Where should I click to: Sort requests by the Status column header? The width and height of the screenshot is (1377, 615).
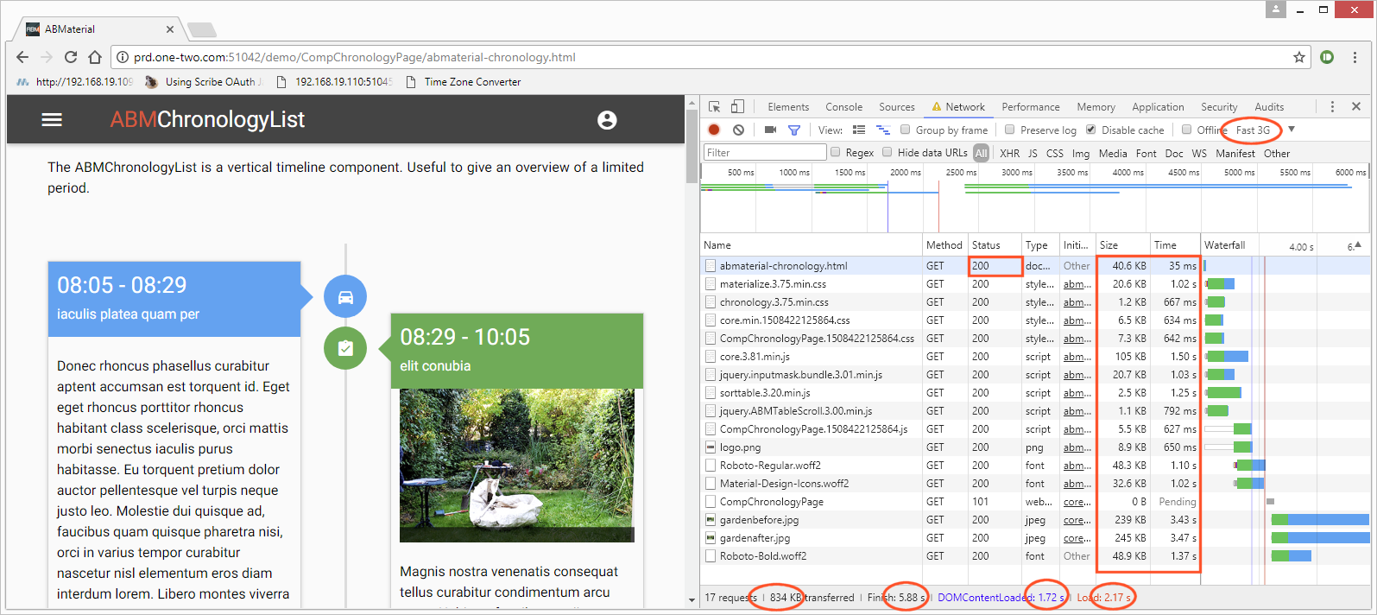(995, 245)
